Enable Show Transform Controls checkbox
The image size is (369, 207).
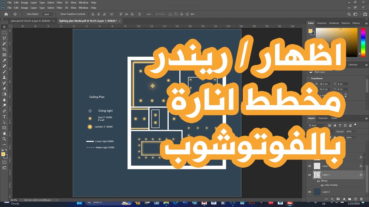click(58, 14)
